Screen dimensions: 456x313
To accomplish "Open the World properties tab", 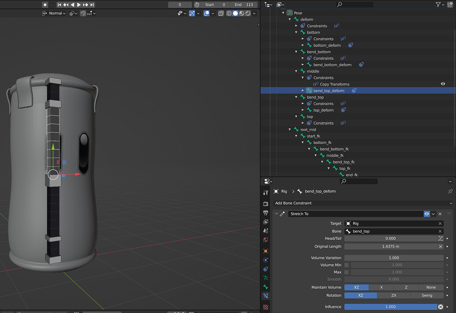I will [x=265, y=240].
